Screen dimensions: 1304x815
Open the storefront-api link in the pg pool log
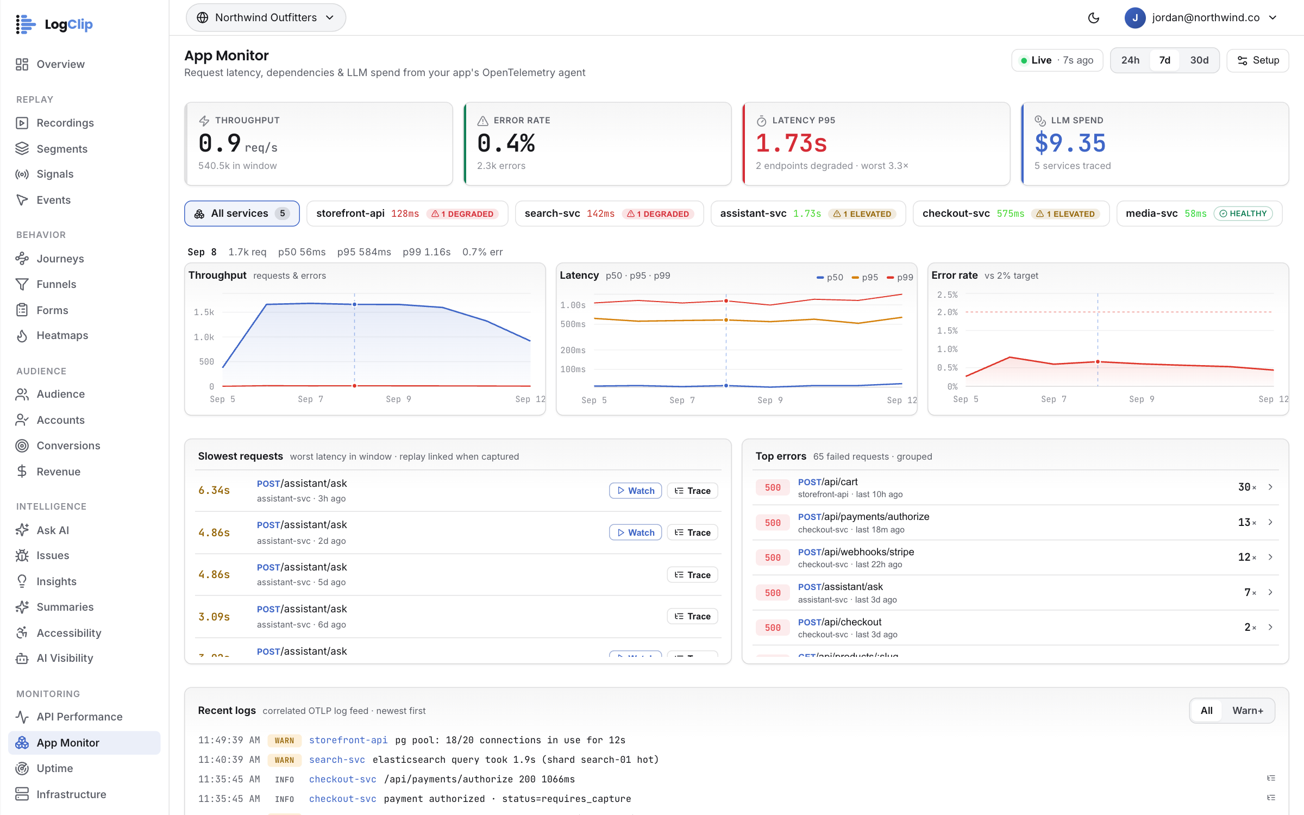click(x=348, y=740)
